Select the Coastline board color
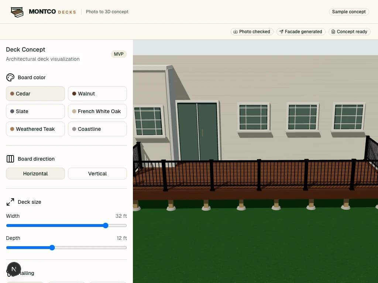 [97, 129]
